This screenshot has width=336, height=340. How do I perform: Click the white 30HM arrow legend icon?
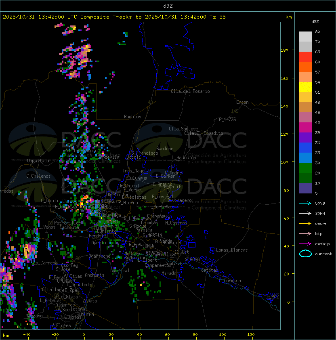[305, 213]
